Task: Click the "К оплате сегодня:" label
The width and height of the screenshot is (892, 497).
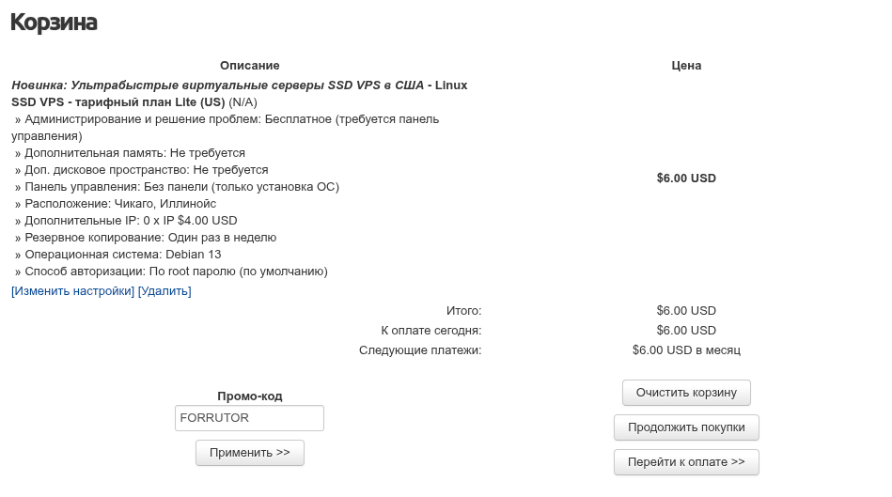Action: [x=430, y=331]
